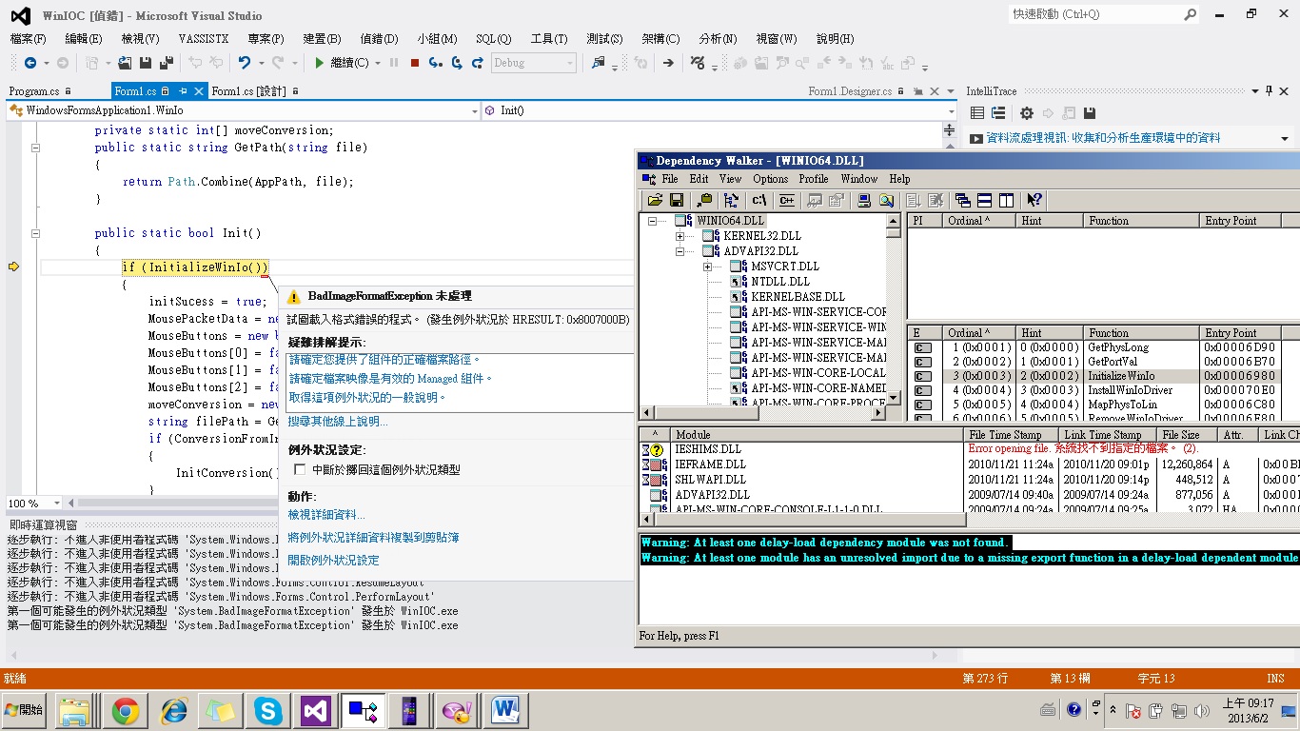Viewport: 1300px width, 731px height.
Task: Click the Save All icon in Visual Studio toolbar
Action: pyautogui.click(x=166, y=63)
